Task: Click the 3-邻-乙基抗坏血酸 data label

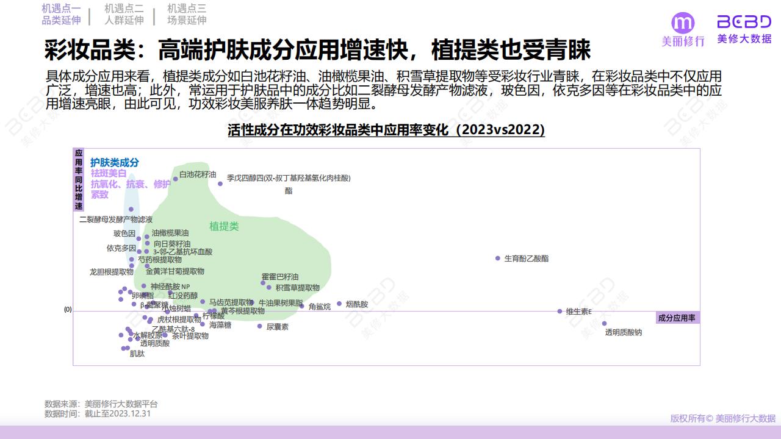Action: [182, 251]
